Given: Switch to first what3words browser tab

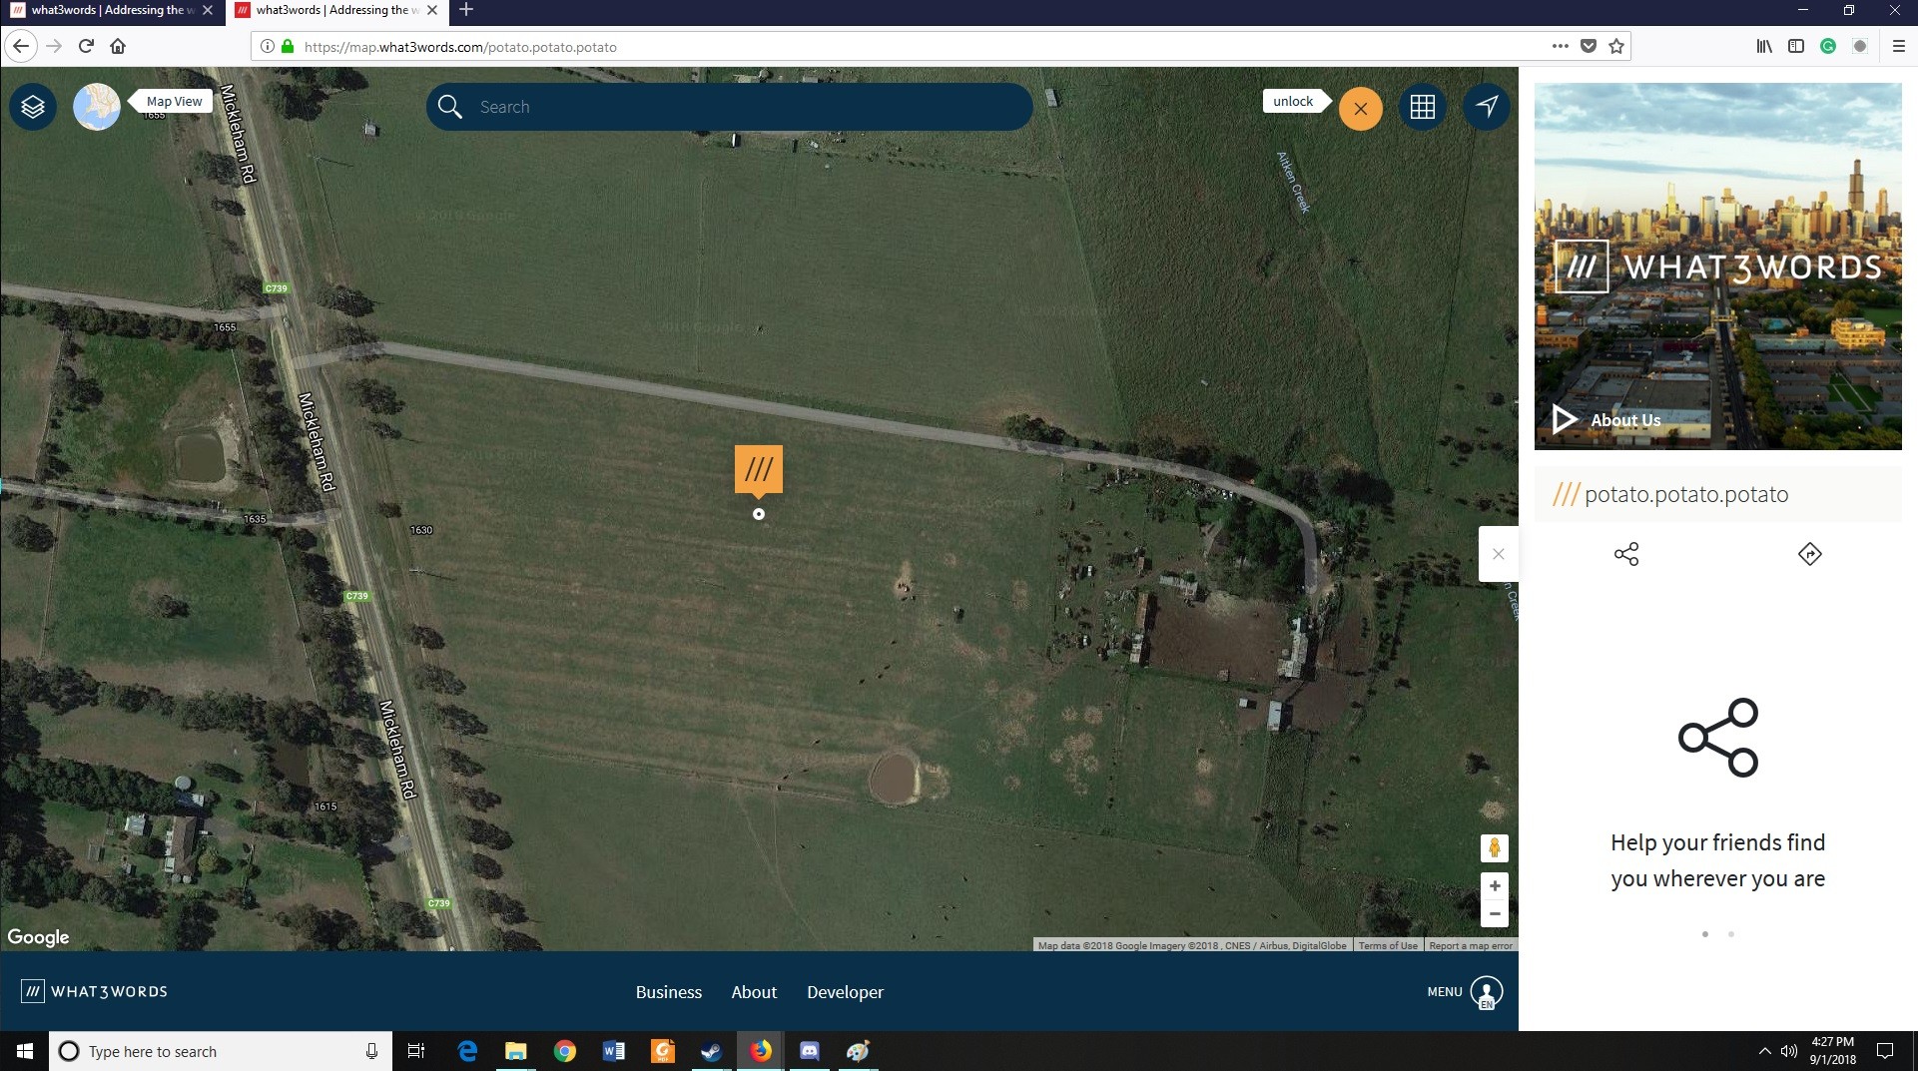Looking at the screenshot, I should (x=111, y=11).
